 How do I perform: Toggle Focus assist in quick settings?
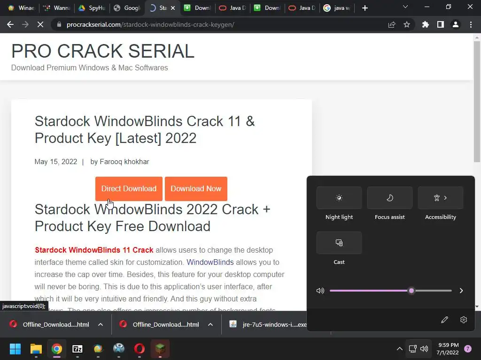[389, 198]
